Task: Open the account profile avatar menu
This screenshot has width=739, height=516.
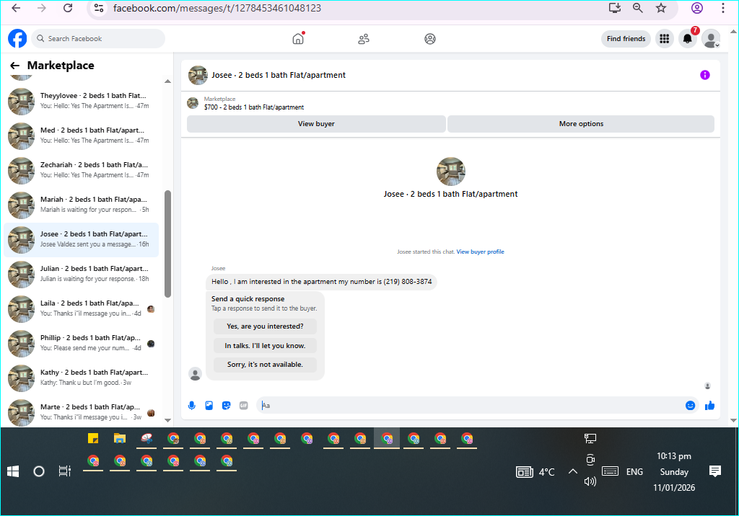Action: click(x=711, y=39)
